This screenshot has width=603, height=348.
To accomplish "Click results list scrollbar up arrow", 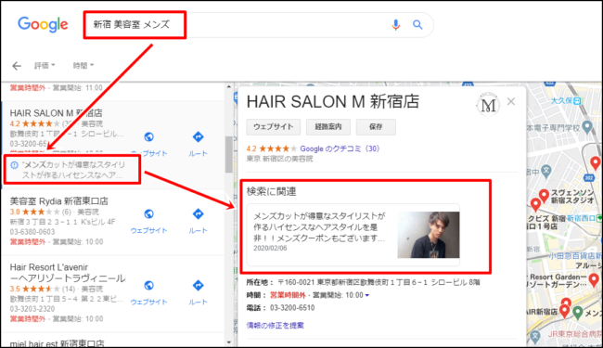I will (229, 87).
